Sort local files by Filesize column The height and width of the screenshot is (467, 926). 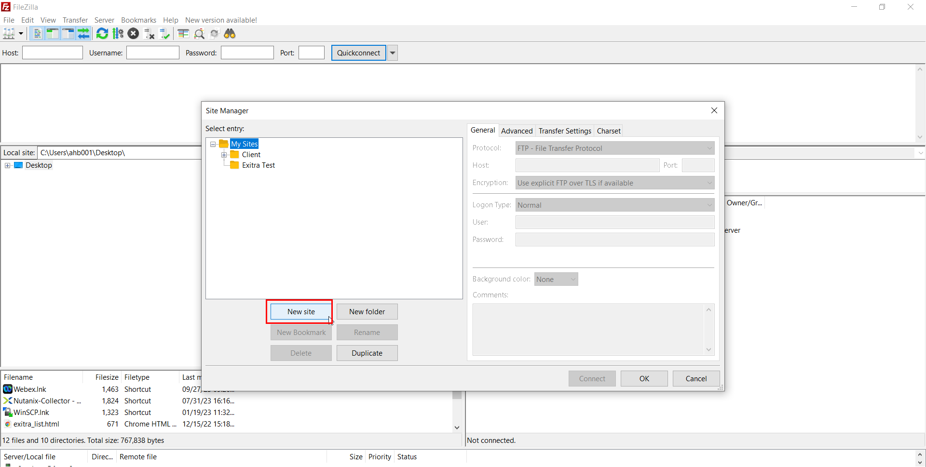(102, 377)
